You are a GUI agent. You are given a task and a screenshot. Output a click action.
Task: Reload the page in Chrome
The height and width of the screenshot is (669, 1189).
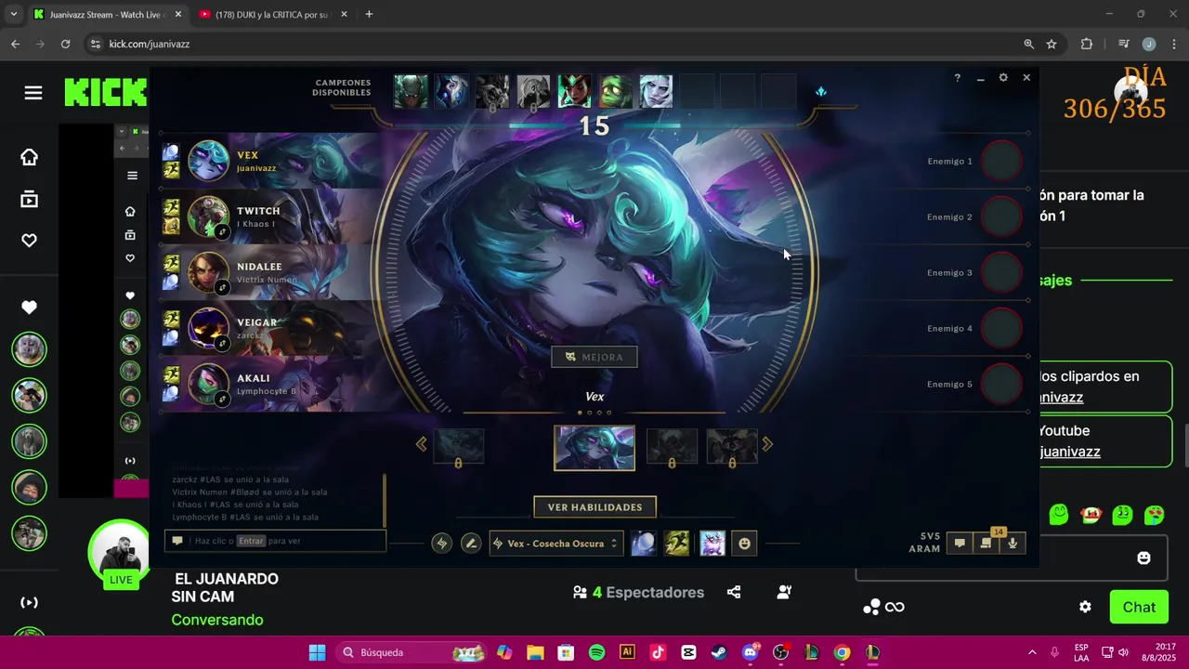(x=65, y=44)
